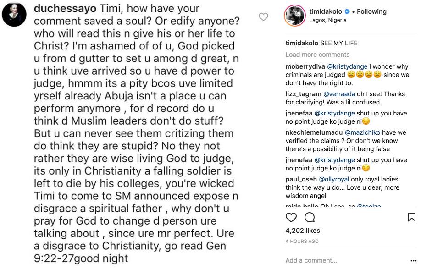This screenshot has height=269, width=421.
Task: Open the Lagos, Nigeria location link
Action: [x=328, y=20]
